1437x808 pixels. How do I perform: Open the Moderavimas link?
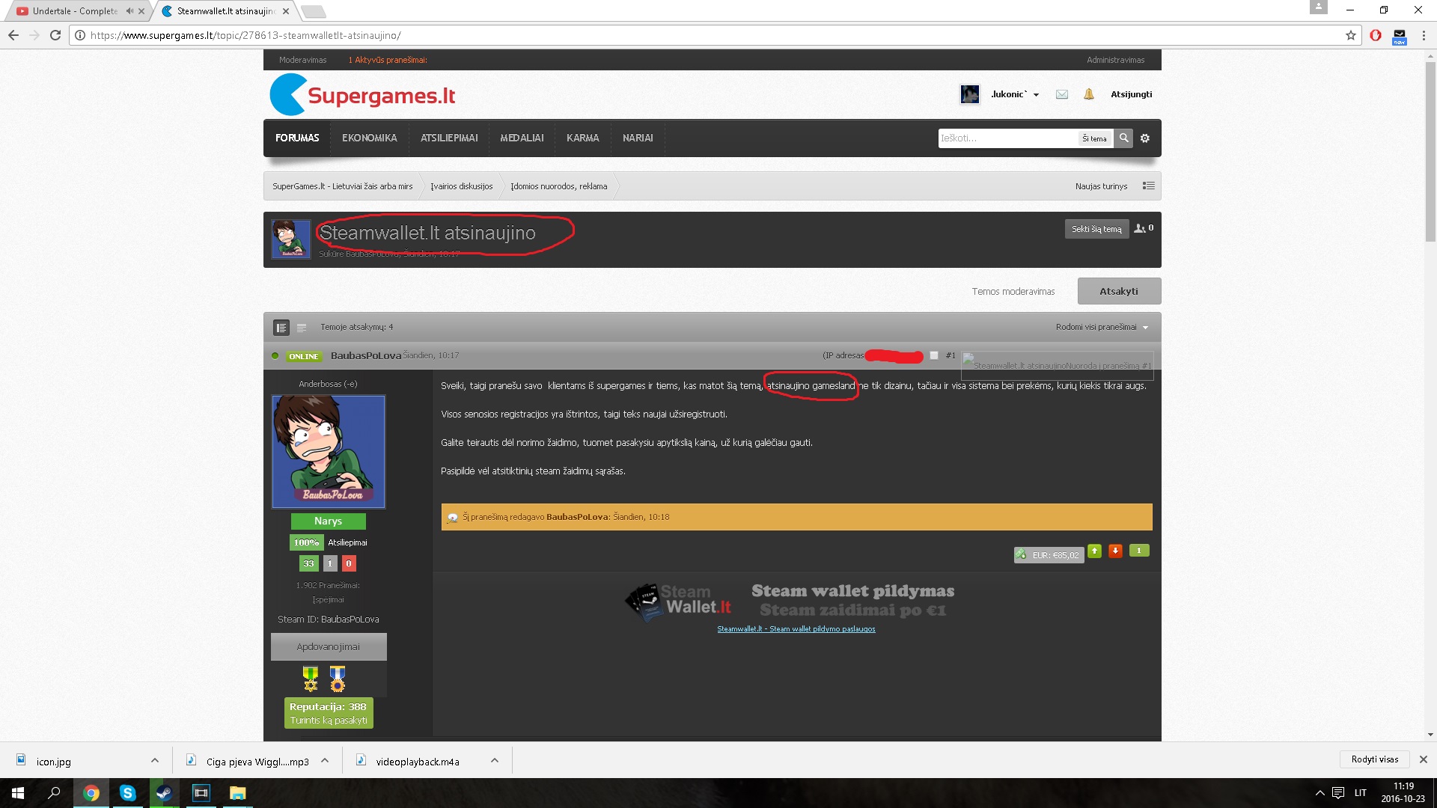(x=302, y=60)
